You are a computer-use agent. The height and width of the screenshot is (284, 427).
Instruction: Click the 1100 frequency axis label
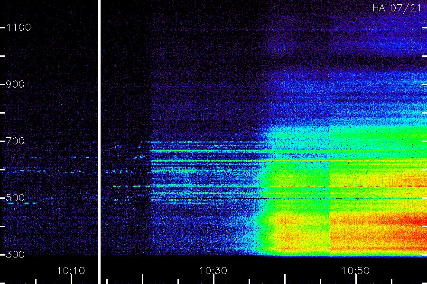19,27
